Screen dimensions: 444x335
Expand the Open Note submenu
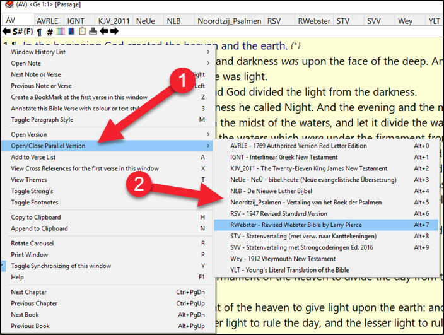pos(108,63)
